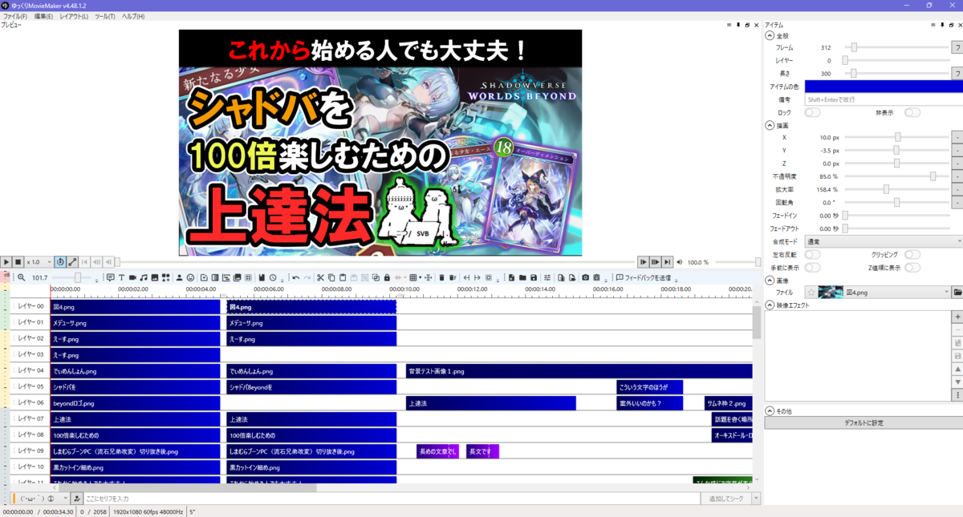The image size is (963, 517).
Task: Save project using floppy disk icon
Action: (534, 277)
